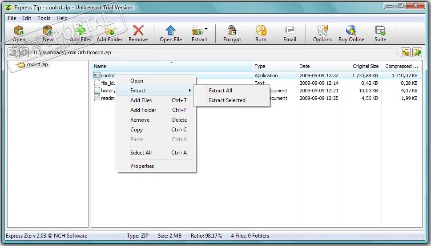The image size is (431, 246).
Task: Choose Remove in the context menu
Action: tap(140, 120)
